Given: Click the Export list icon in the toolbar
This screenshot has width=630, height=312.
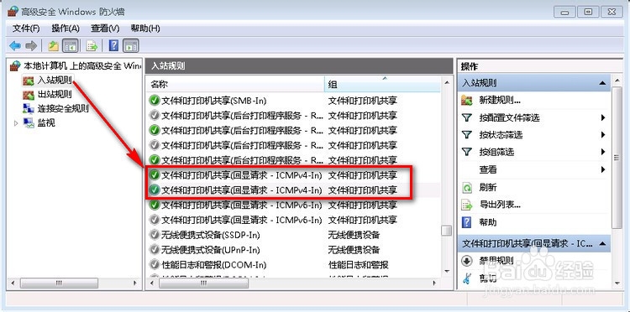Looking at the screenshot, I should 92,46.
